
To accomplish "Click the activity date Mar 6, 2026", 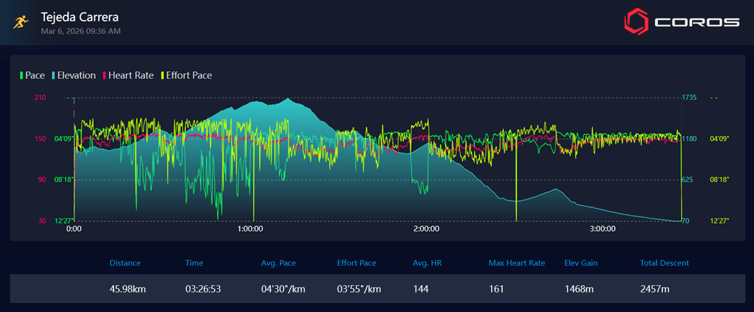I will pos(81,31).
